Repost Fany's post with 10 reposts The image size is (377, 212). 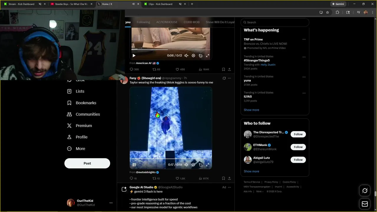pos(156,178)
